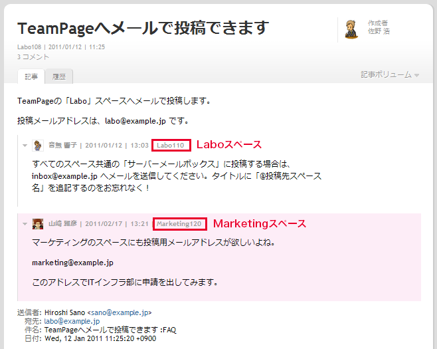
Task: Click 山崎 雅彦 avatar icon
Action: (x=38, y=224)
